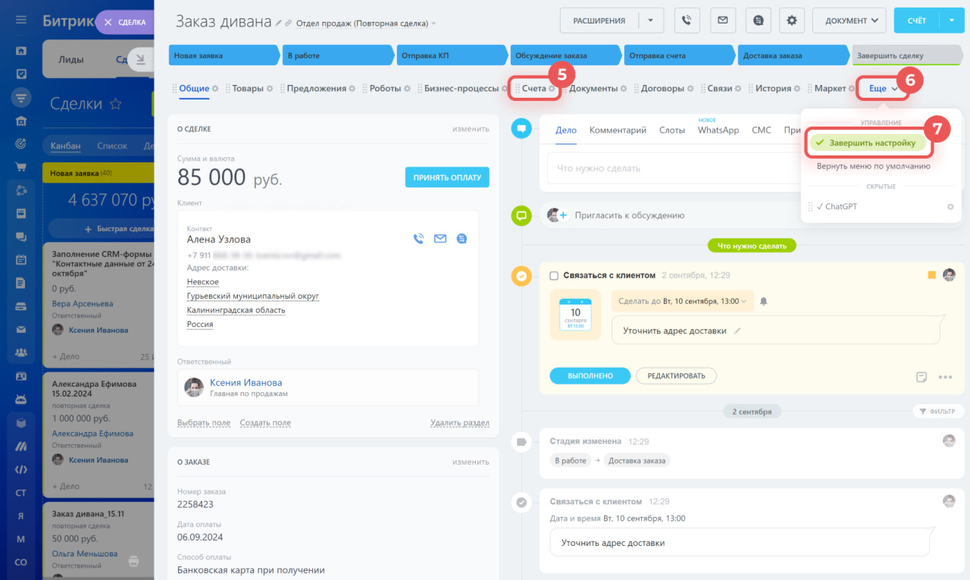Choose Вернуть меню по умолчанию
Viewport: 970px width, 580px height.
point(873,165)
